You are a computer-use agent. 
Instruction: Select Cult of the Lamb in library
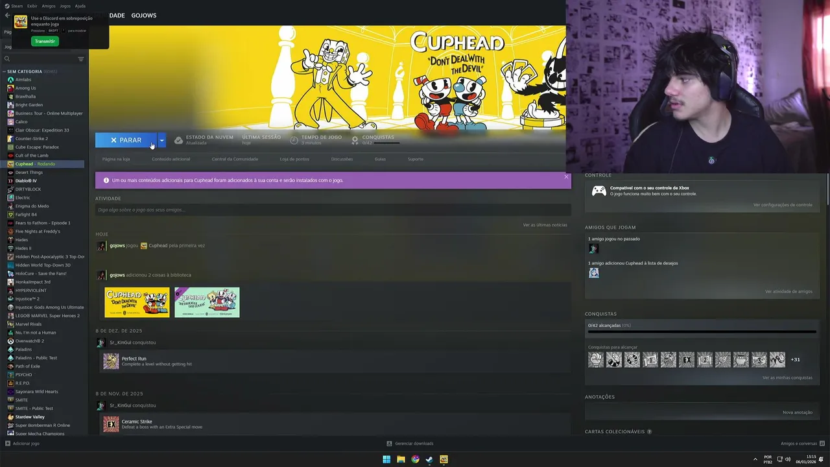pyautogui.click(x=32, y=156)
